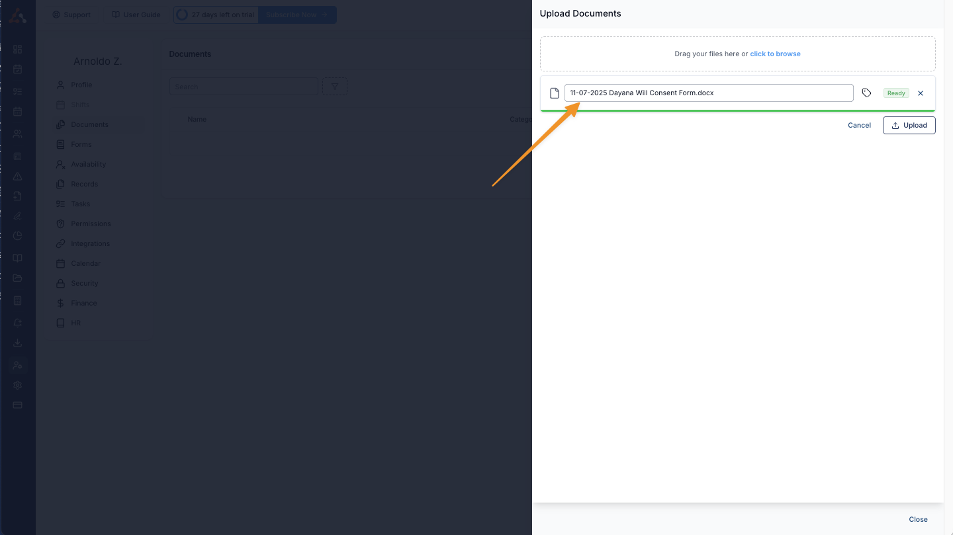953x535 pixels.
Task: Click the 'click to browse' link
Action: pos(775,54)
